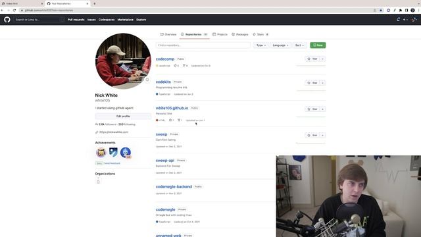Open the Type filter dropdown

click(x=261, y=45)
